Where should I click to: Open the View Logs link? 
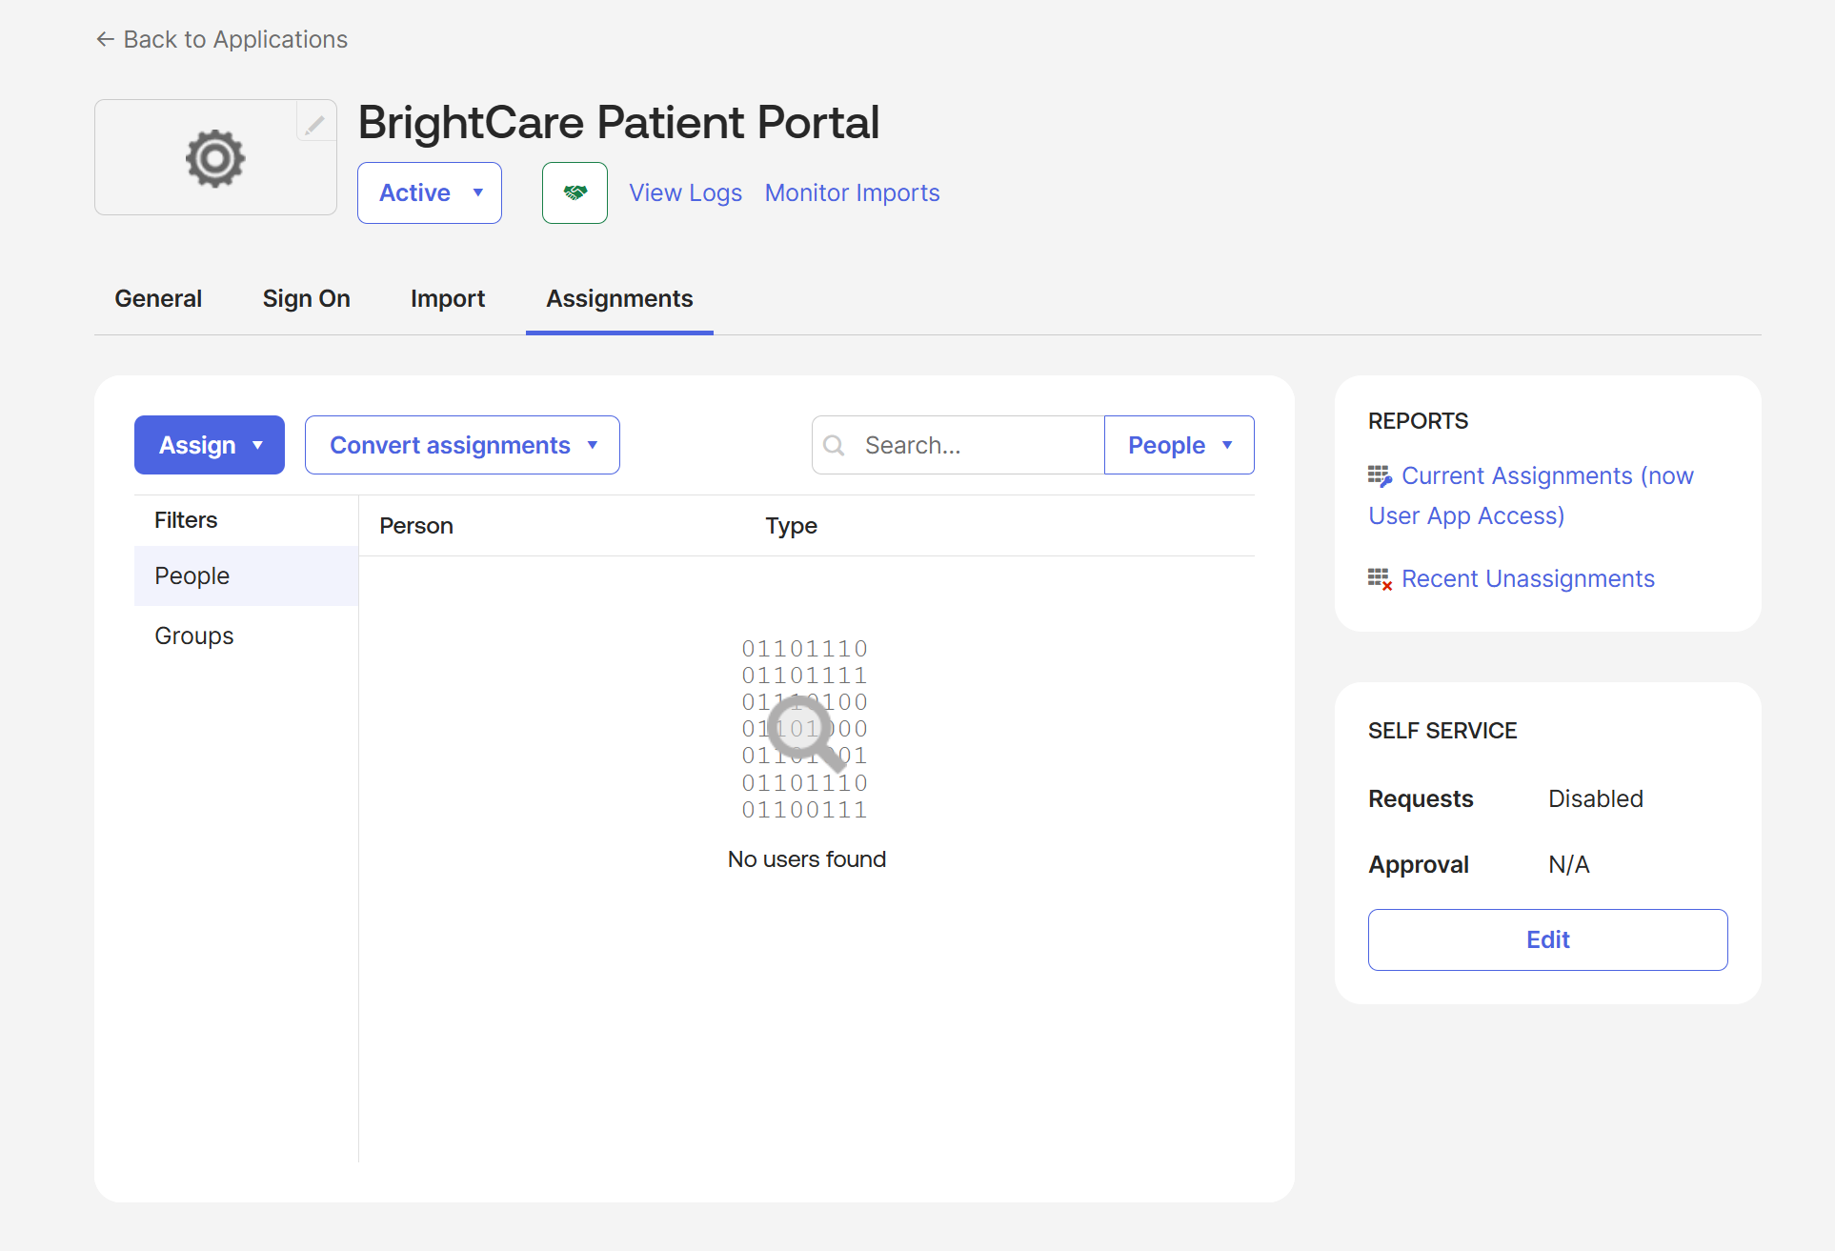pyautogui.click(x=685, y=192)
